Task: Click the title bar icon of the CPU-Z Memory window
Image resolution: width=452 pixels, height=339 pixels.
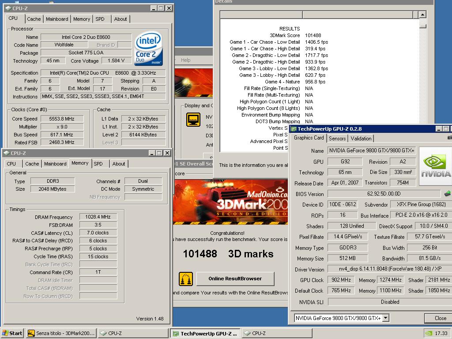Action: pos(6,153)
